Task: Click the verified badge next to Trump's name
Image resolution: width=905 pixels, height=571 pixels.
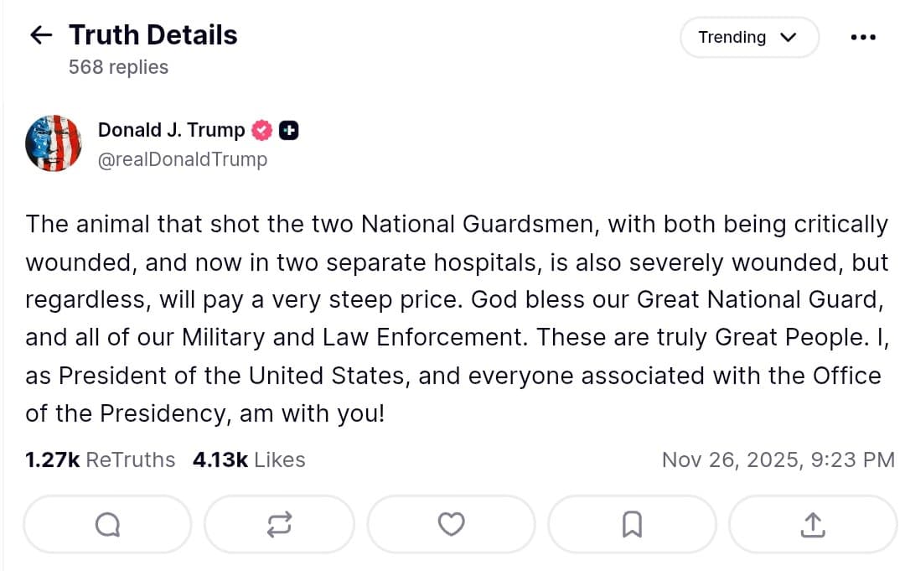Action: (261, 130)
